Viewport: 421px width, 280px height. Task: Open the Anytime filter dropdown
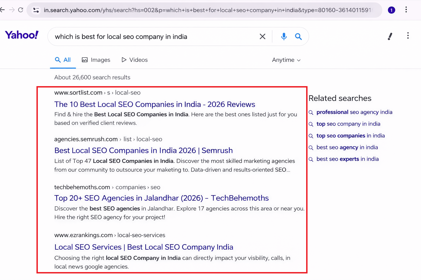point(286,60)
